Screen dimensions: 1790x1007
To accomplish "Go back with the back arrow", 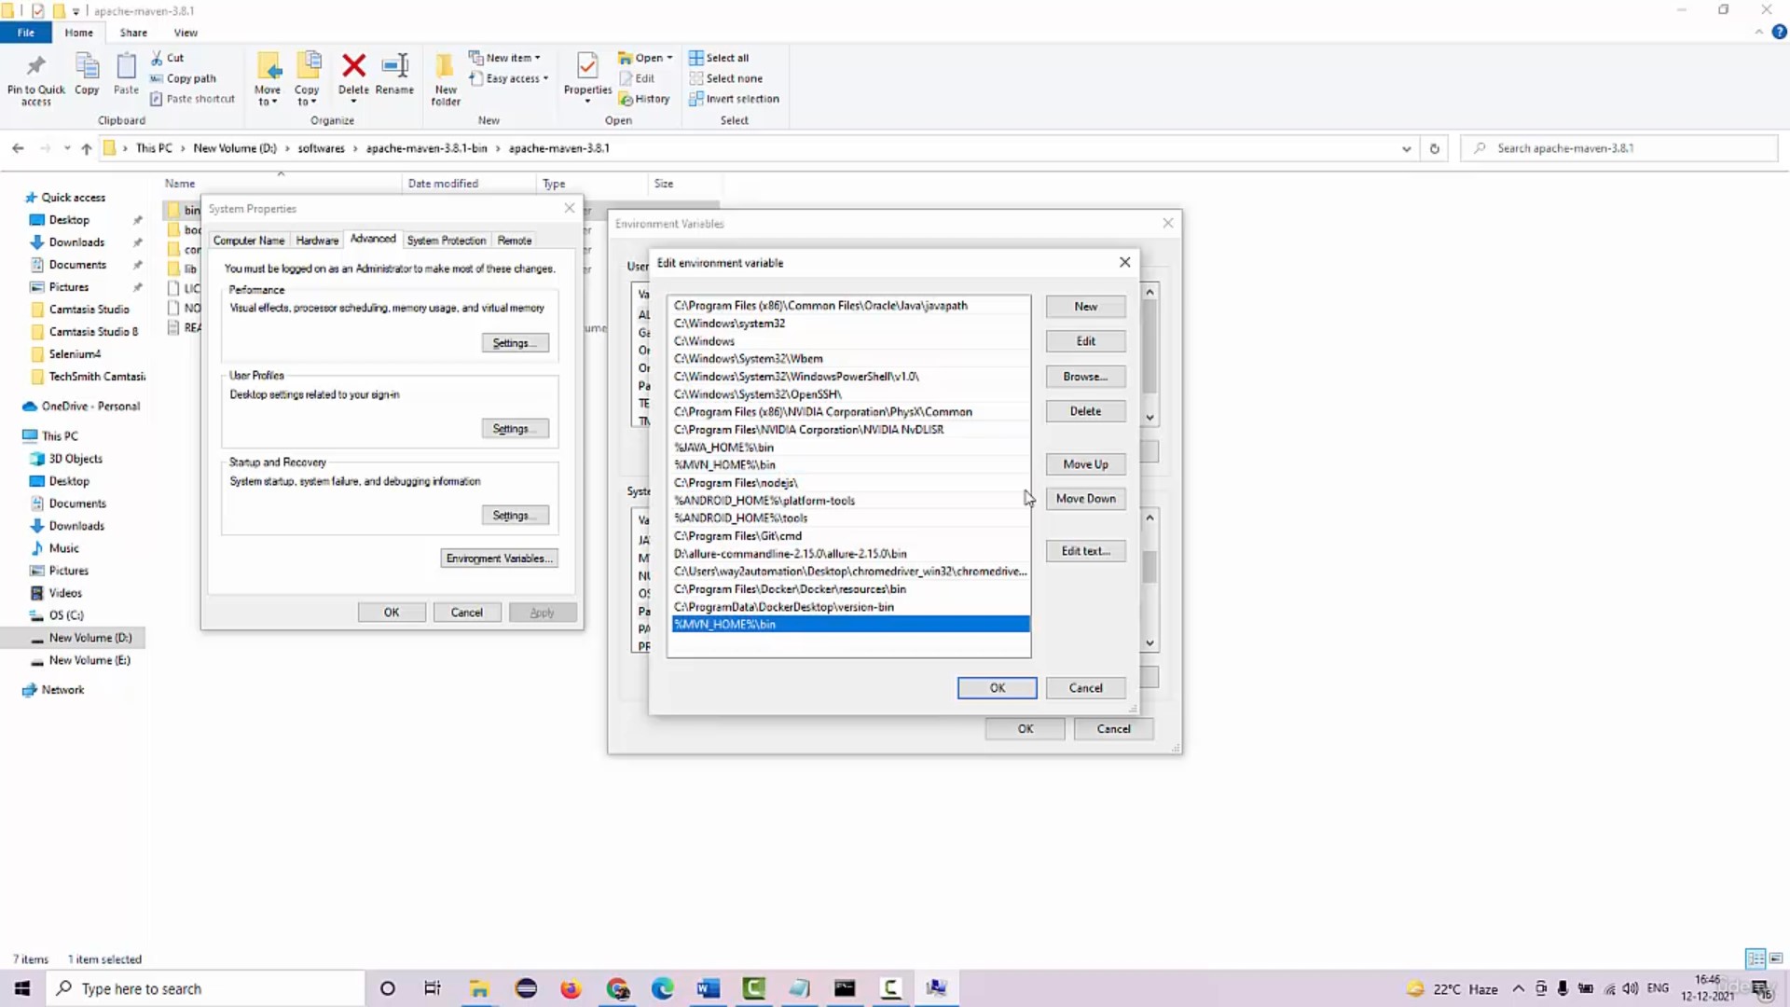I will click(18, 148).
